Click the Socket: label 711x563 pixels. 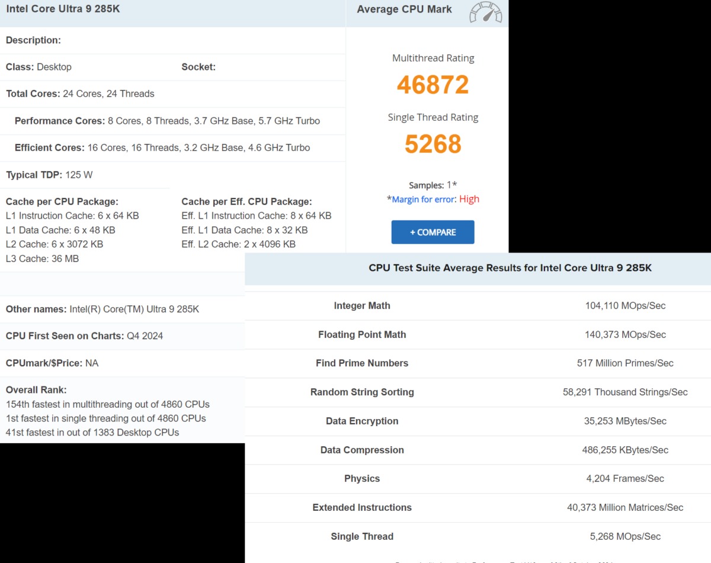pyautogui.click(x=198, y=67)
